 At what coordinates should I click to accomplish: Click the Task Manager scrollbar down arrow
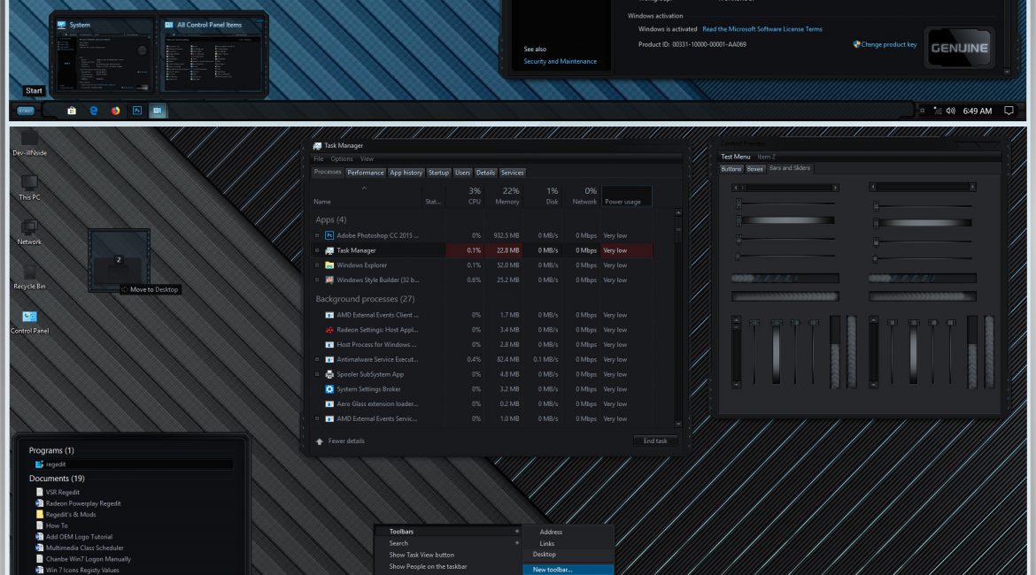[x=678, y=424]
